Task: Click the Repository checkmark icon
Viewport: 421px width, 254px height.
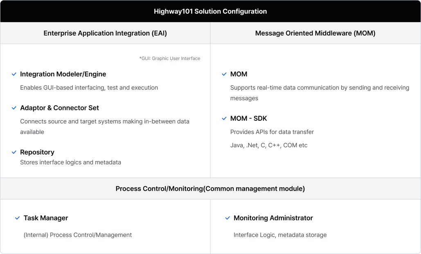Action: point(14,152)
